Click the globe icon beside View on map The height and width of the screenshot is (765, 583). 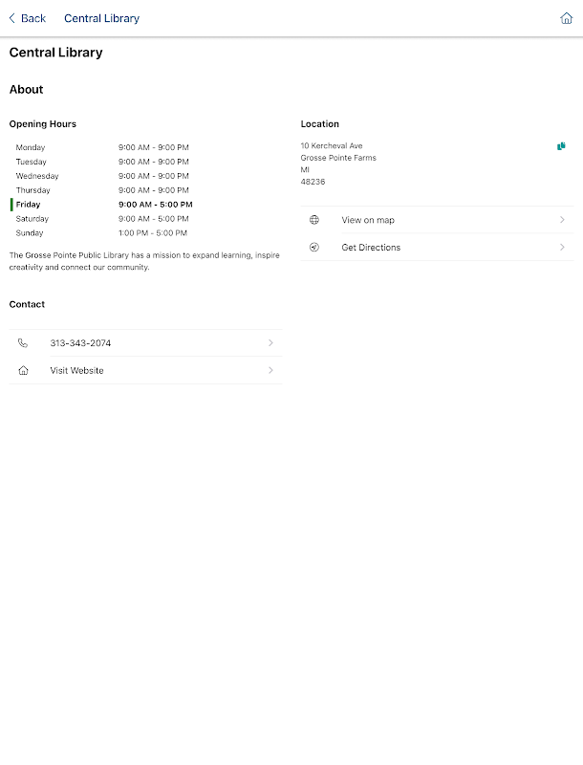coord(314,220)
